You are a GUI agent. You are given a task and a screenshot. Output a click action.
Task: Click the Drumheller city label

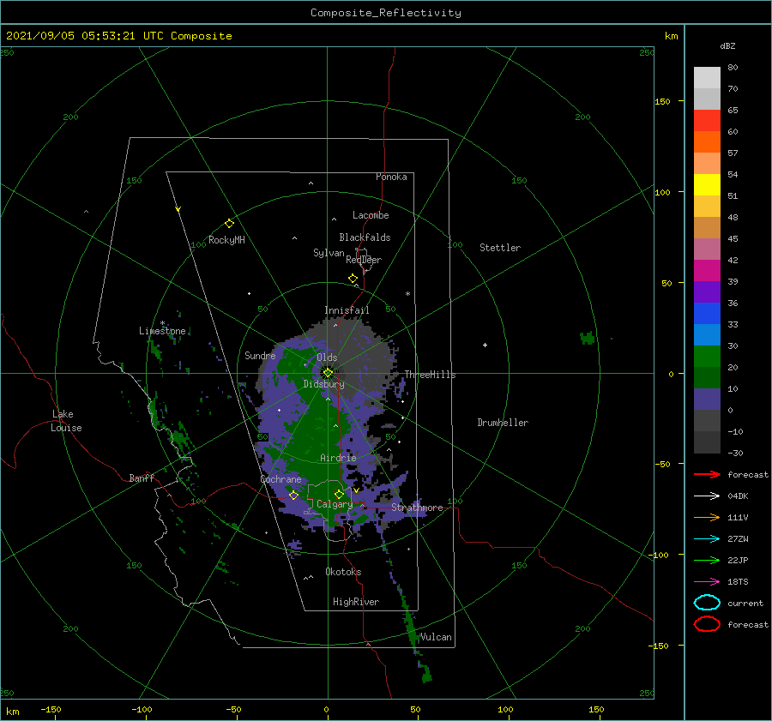(503, 423)
